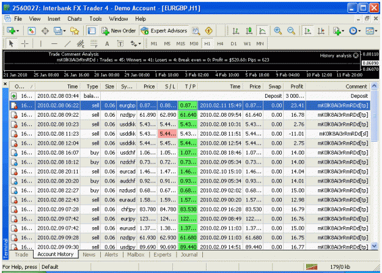Toggle the Navigator folder-star icon
The height and width of the screenshot is (273, 382).
75,31
